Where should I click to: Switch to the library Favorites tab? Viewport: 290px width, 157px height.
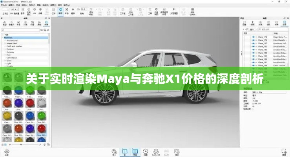11,23
